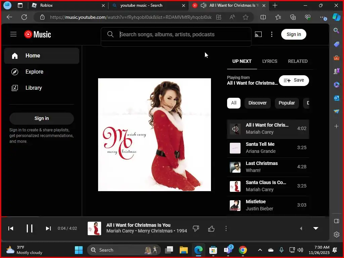The width and height of the screenshot is (344, 258).
Task: Save the playlist with Save button
Action: tap(294, 81)
